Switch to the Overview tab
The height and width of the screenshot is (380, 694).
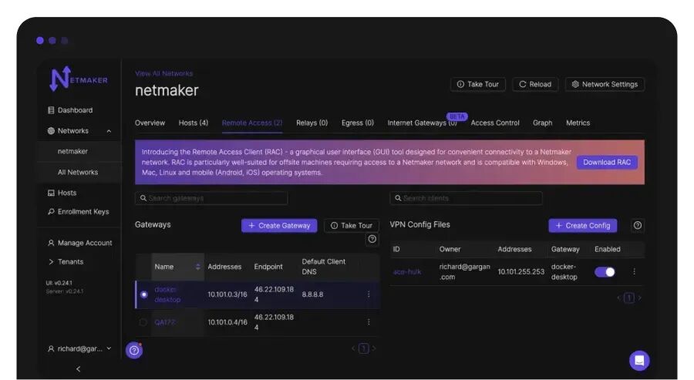pos(150,123)
